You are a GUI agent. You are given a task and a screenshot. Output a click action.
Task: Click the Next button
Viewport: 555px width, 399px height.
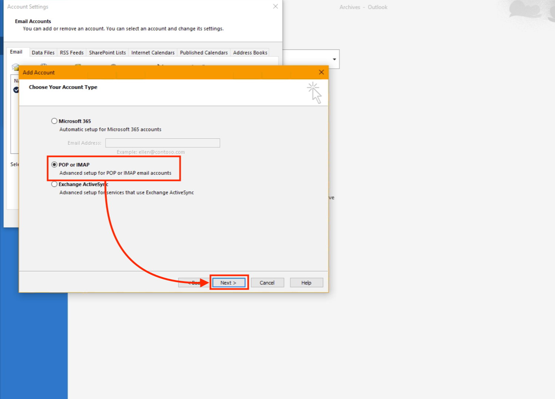tap(228, 283)
